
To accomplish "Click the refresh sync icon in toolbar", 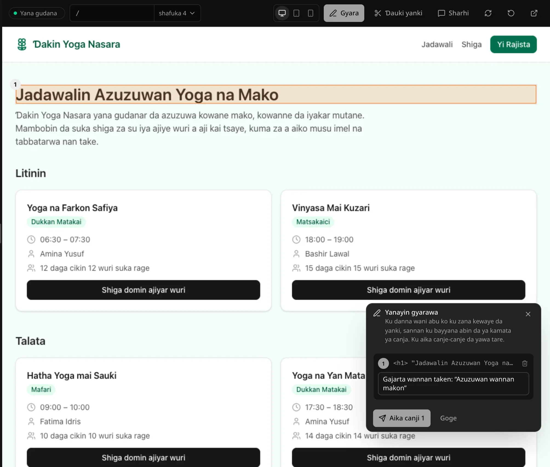I will (488, 13).
